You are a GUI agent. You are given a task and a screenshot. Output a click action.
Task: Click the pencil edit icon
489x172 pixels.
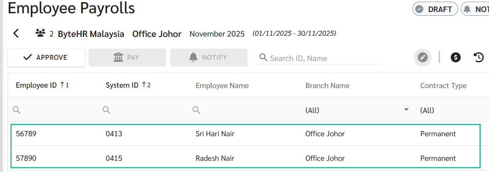[422, 57]
